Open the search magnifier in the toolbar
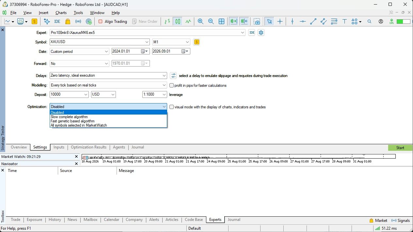The image size is (413, 232). [x=370, y=22]
